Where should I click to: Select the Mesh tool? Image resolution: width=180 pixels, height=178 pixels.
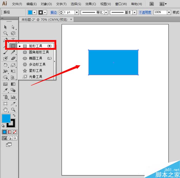pyautogui.click(x=5, y=84)
